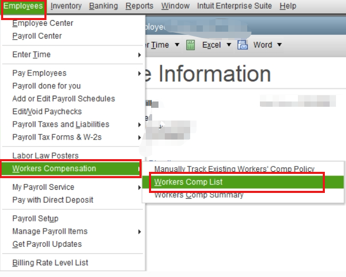The height and width of the screenshot is (277, 346).
Task: Select Pay with Direct Deposit
Action: click(x=73, y=200)
